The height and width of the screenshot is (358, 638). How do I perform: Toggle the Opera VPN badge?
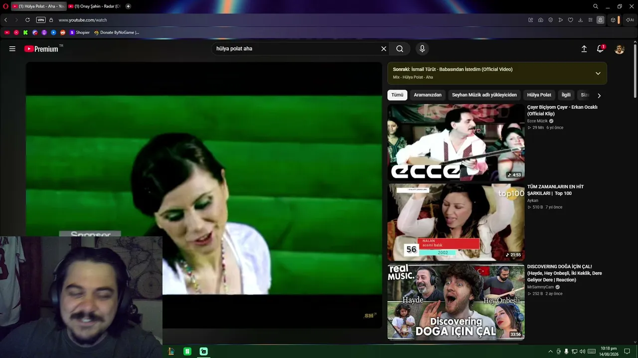pyautogui.click(x=41, y=20)
